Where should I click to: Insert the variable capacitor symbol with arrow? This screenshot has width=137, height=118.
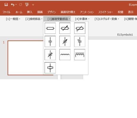tap(65, 41)
